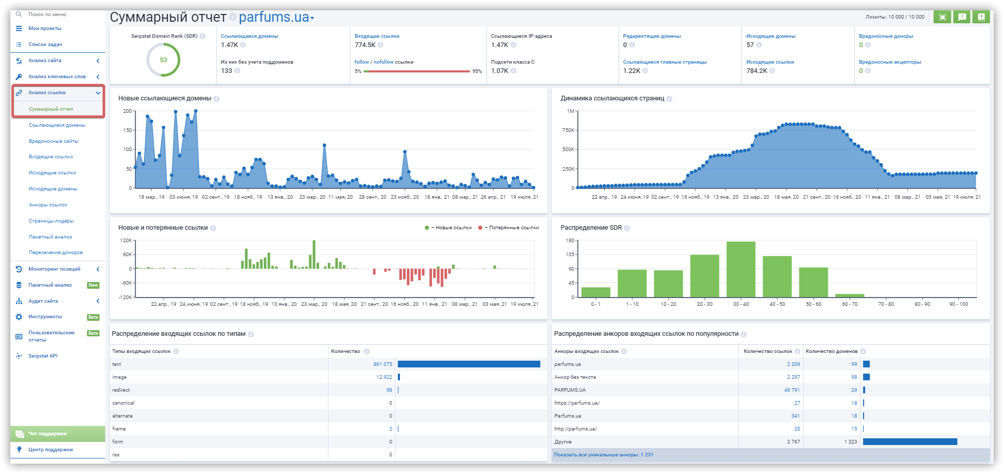Click Редиректящие домены link
This screenshot has width=1004, height=474.
click(652, 36)
